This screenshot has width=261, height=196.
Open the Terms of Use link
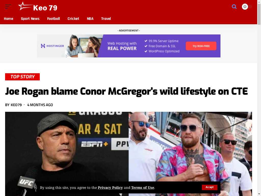[x=143, y=188]
